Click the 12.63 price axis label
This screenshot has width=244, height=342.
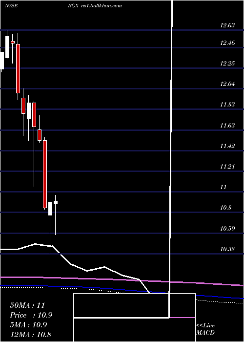[x=227, y=25]
